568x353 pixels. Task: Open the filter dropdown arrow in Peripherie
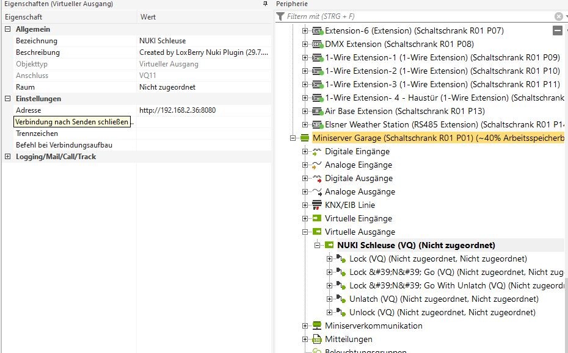[566, 16]
